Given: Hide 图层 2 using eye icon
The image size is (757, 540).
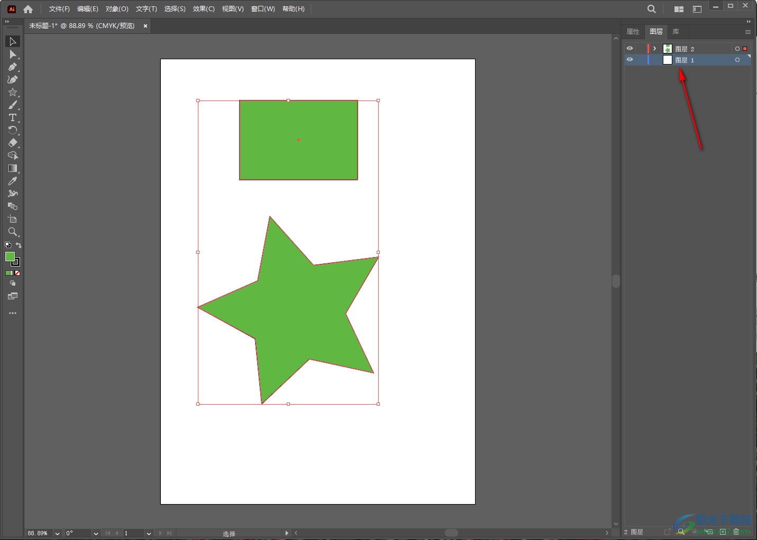Looking at the screenshot, I should [x=630, y=48].
